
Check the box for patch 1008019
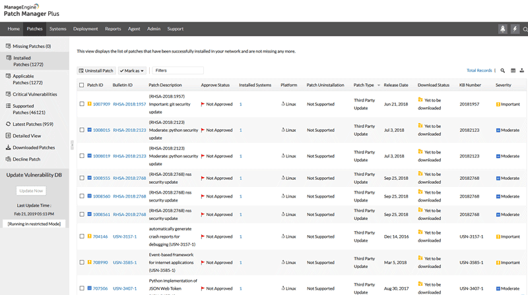[82, 156]
